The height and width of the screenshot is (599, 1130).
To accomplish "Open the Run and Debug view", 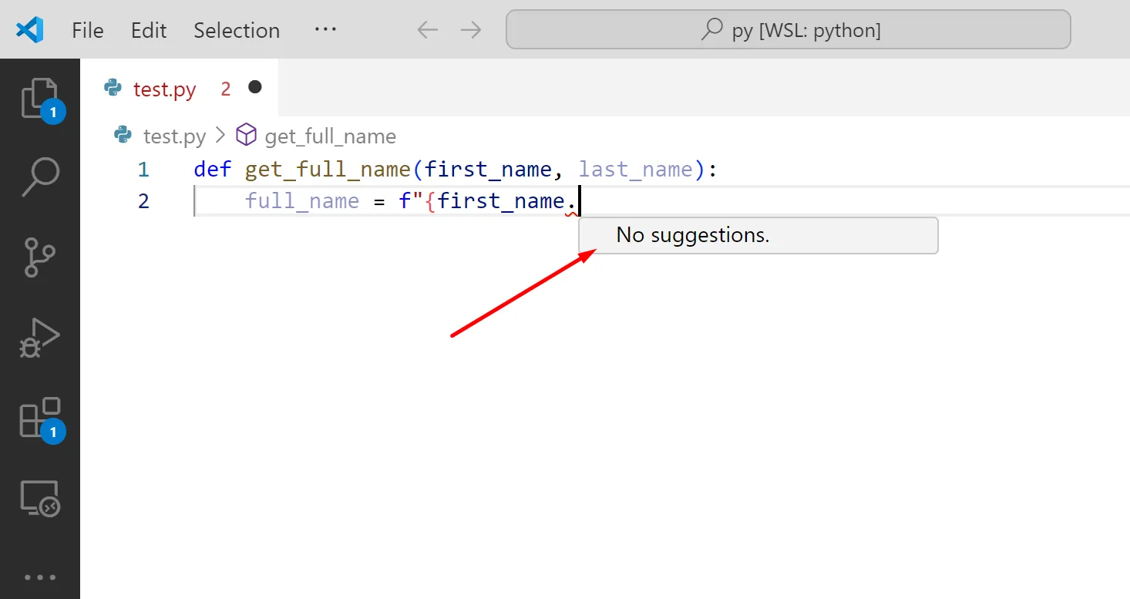I will pos(39,338).
